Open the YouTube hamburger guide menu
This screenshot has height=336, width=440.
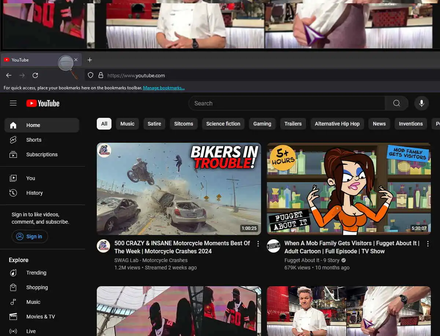13,103
